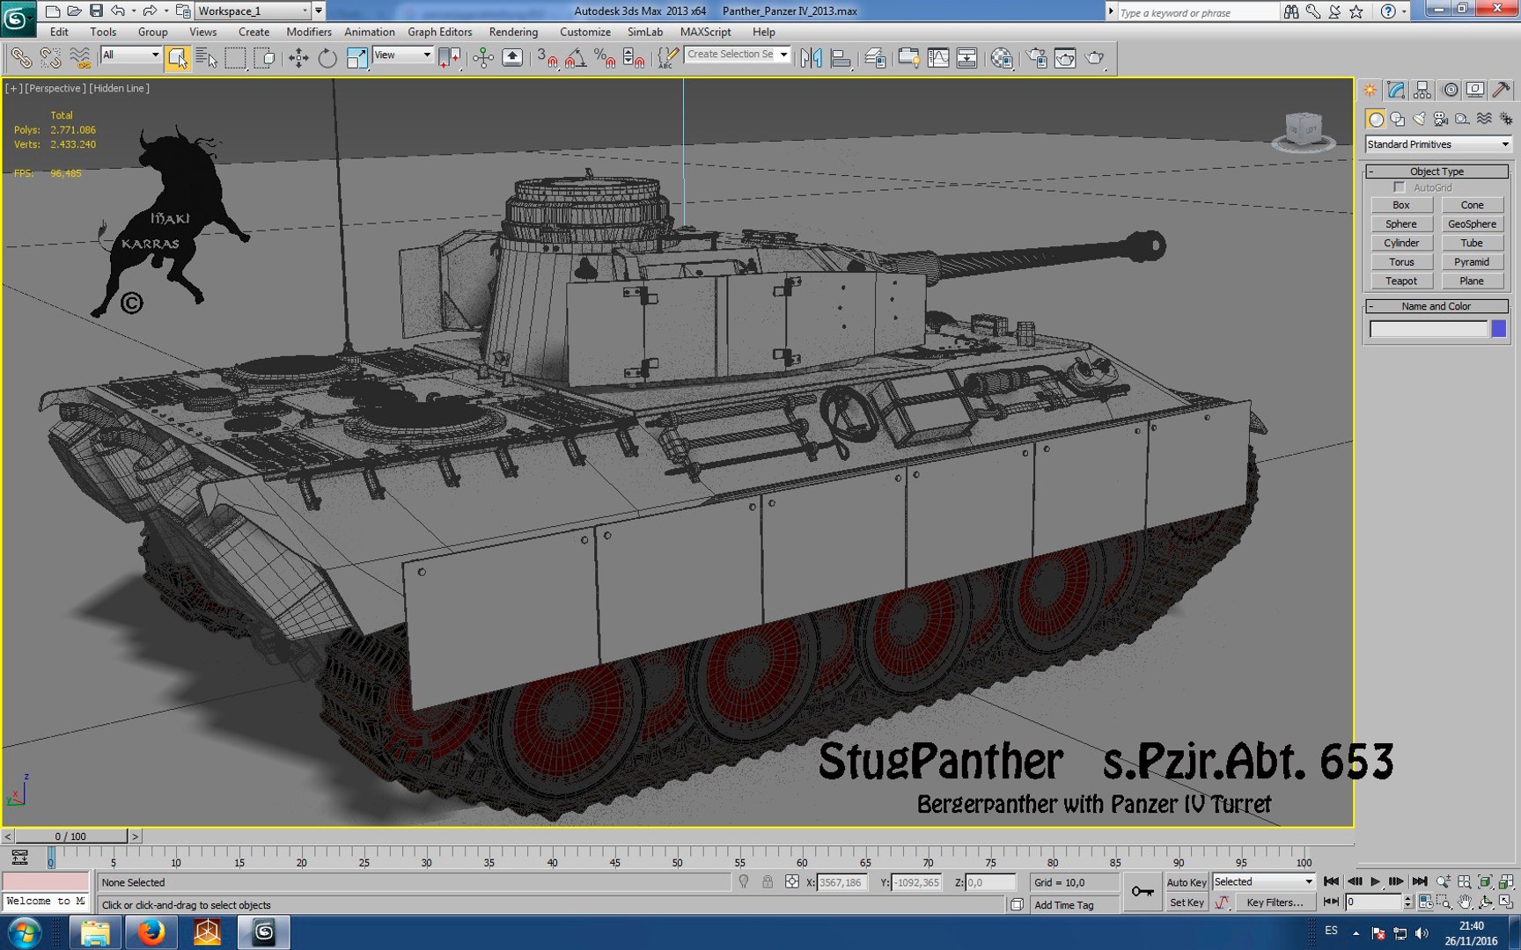The image size is (1521, 950).
Task: Toggle Auto Key animation mode
Action: (x=1187, y=882)
